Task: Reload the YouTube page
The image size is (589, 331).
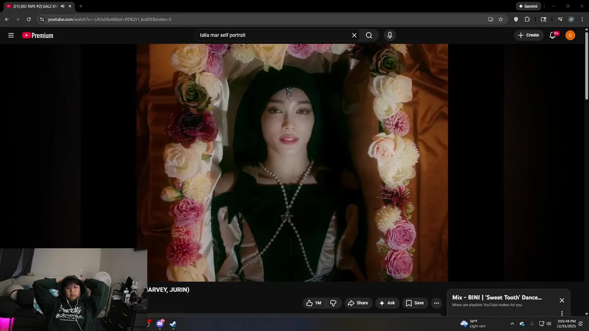Action: tap(29, 19)
